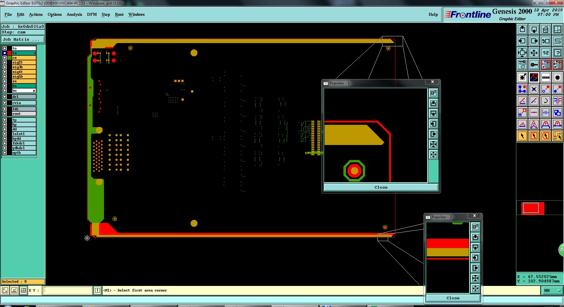Select the net select tool
The width and height of the screenshot is (564, 307).
click(558, 136)
